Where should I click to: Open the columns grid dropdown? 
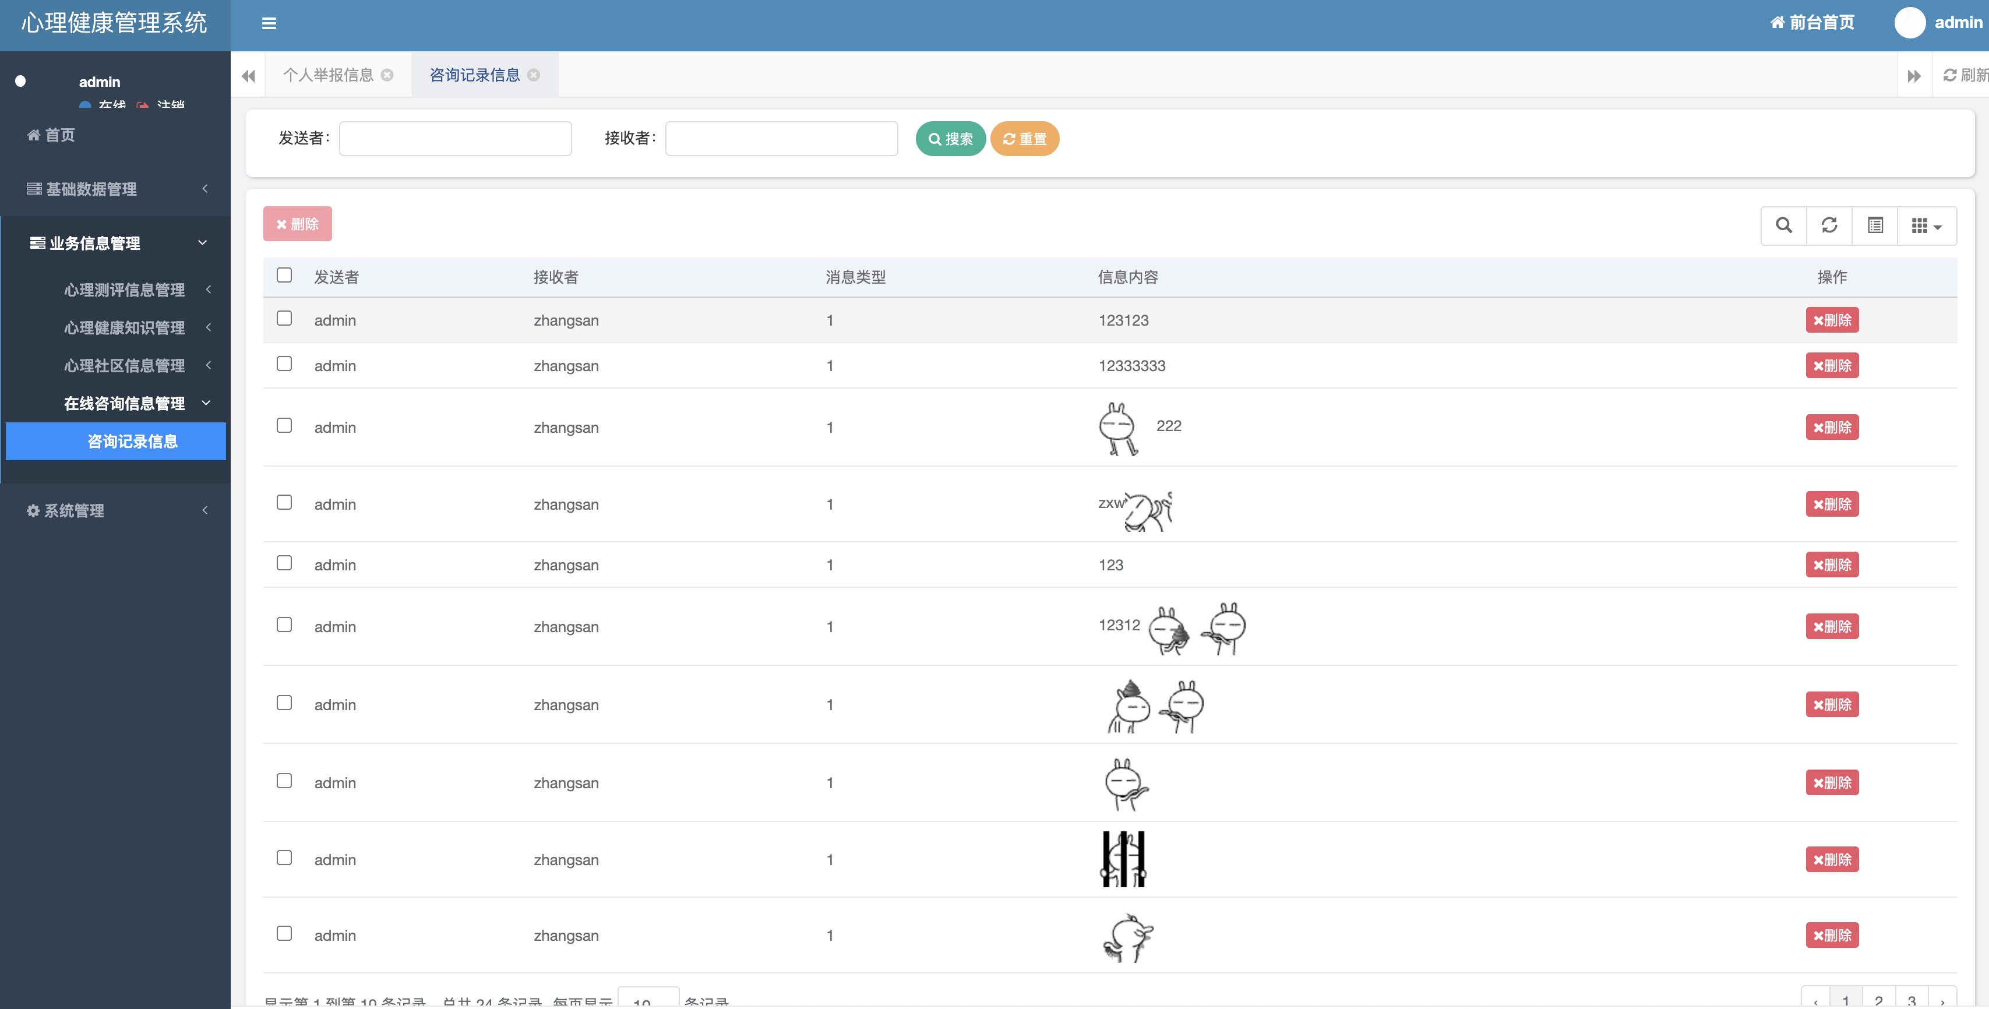coord(1927,225)
